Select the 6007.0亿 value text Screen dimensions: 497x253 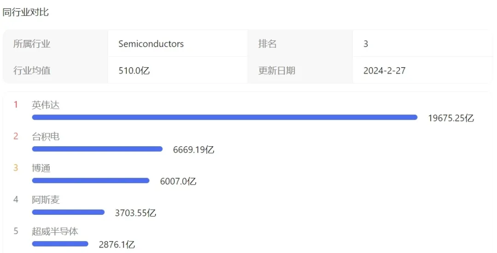coord(178,182)
